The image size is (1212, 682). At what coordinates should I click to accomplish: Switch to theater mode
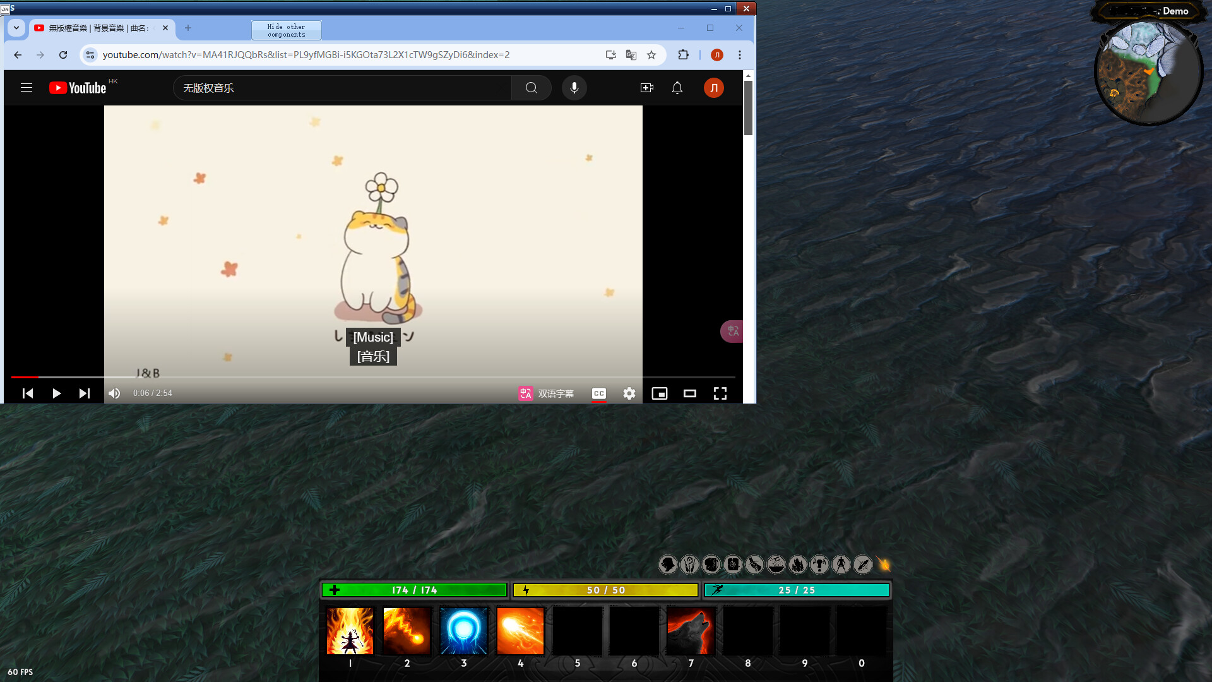tap(690, 393)
